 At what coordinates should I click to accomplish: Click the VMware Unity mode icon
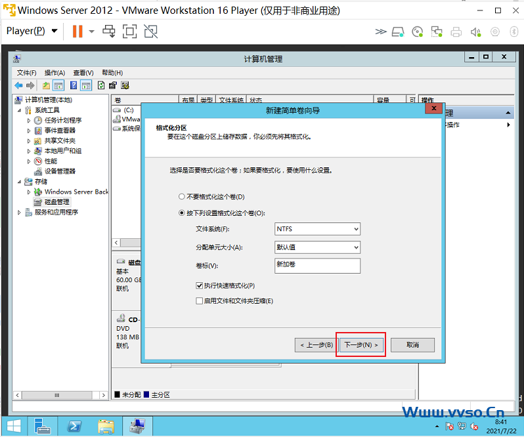tap(151, 31)
